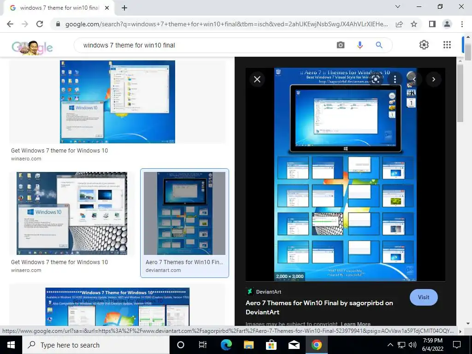The height and width of the screenshot is (354, 472).
Task: Click the preview panel scrollbar
Action: tap(460, 93)
